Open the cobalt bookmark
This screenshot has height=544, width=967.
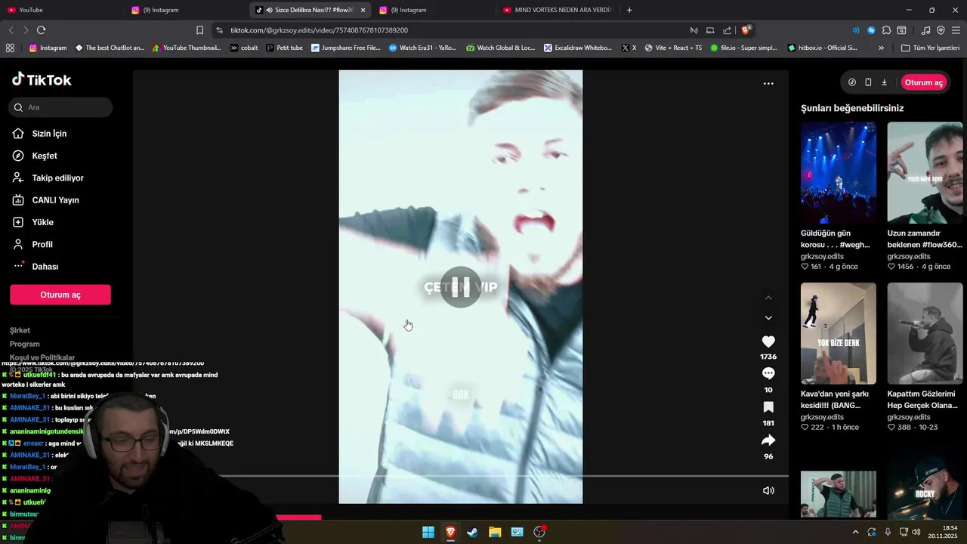(244, 48)
